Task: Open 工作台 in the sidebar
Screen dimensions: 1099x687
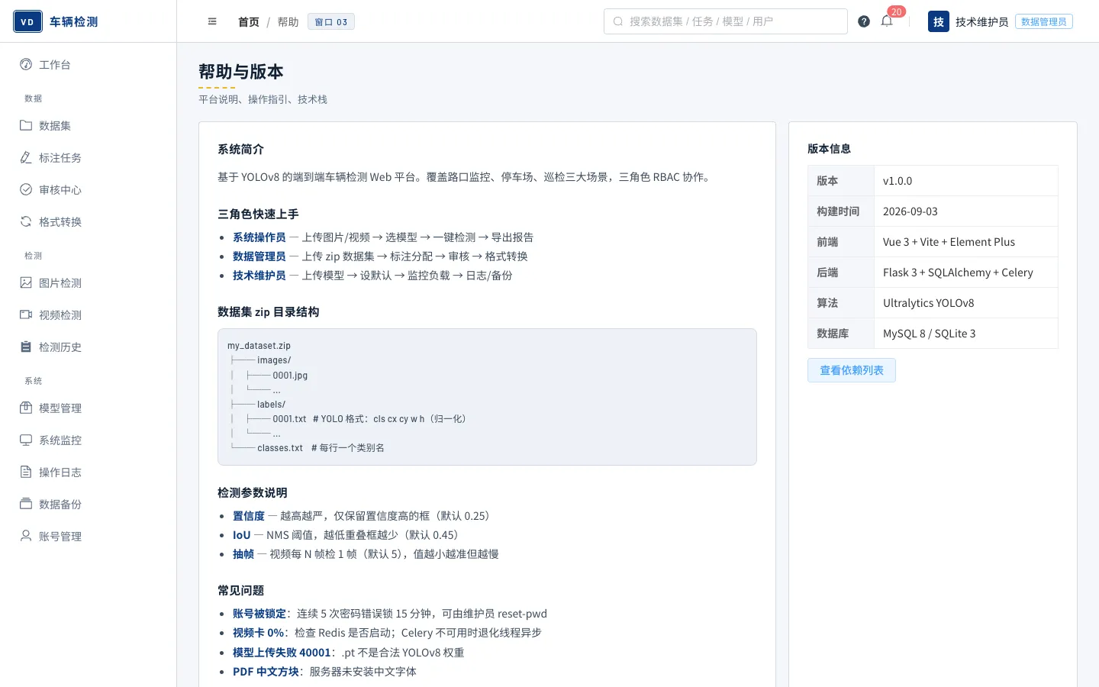Action: pyautogui.click(x=88, y=65)
